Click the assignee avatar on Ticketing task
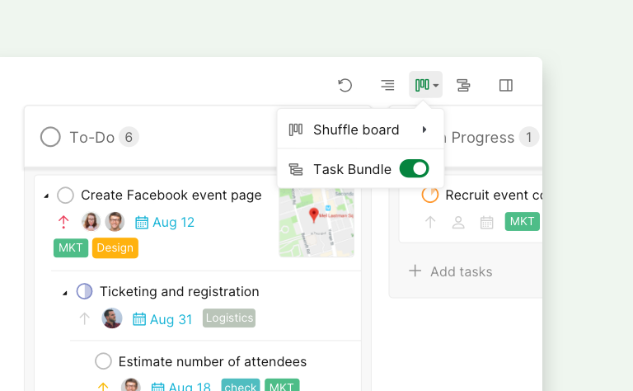633x391 pixels. 112,318
